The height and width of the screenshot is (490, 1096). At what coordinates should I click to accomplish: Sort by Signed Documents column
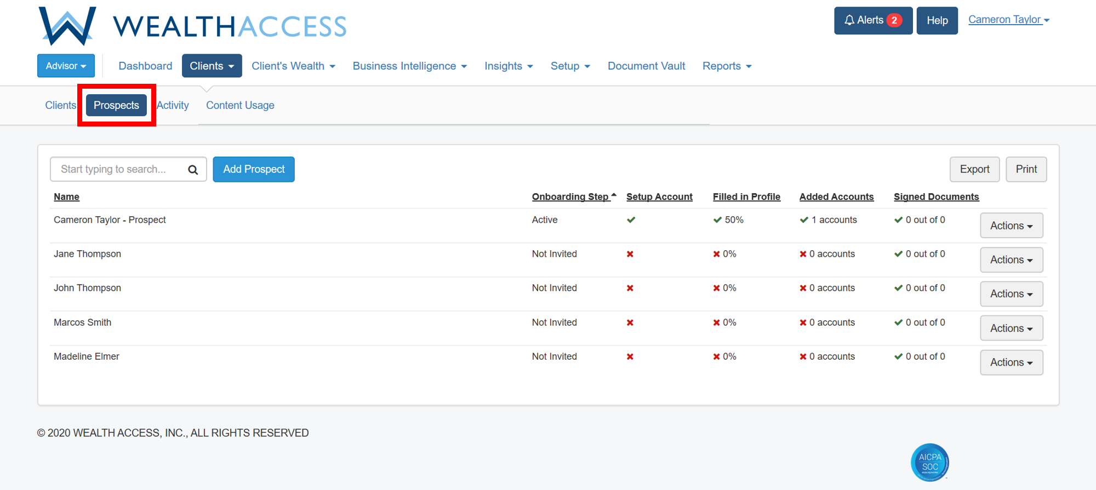[x=936, y=197]
